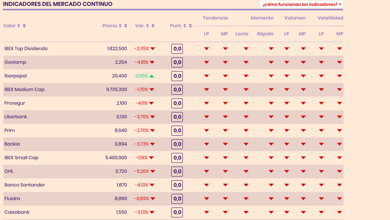Click OHL's red down-arrow variation icon
390x220 pixels.
(x=153, y=171)
